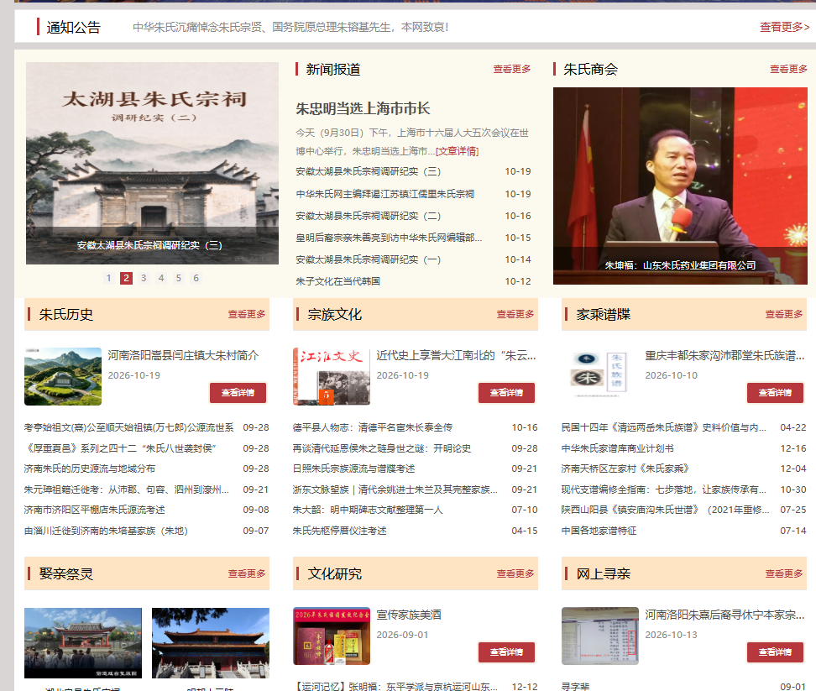
Task: Open 朱子文化在当代韩国 news item
Action: (x=337, y=281)
